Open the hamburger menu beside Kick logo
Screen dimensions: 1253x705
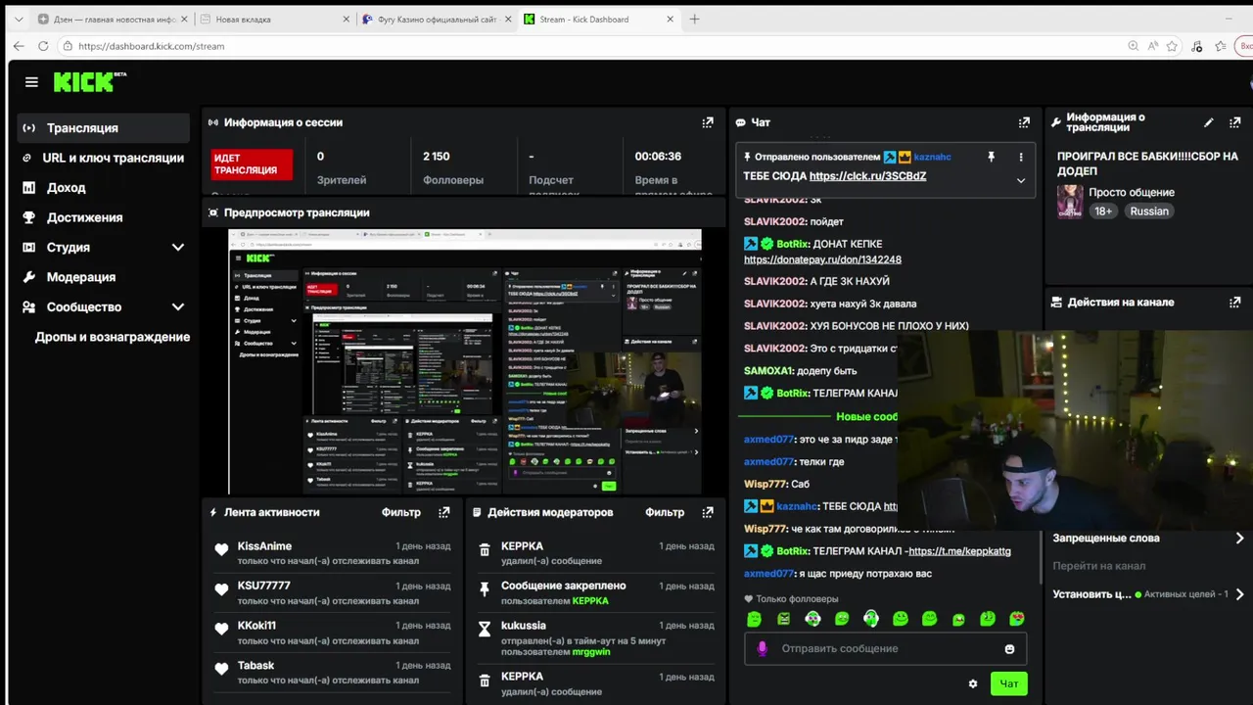(x=31, y=82)
